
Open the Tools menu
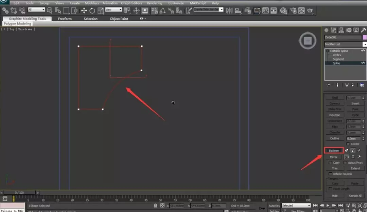pos(29,3)
